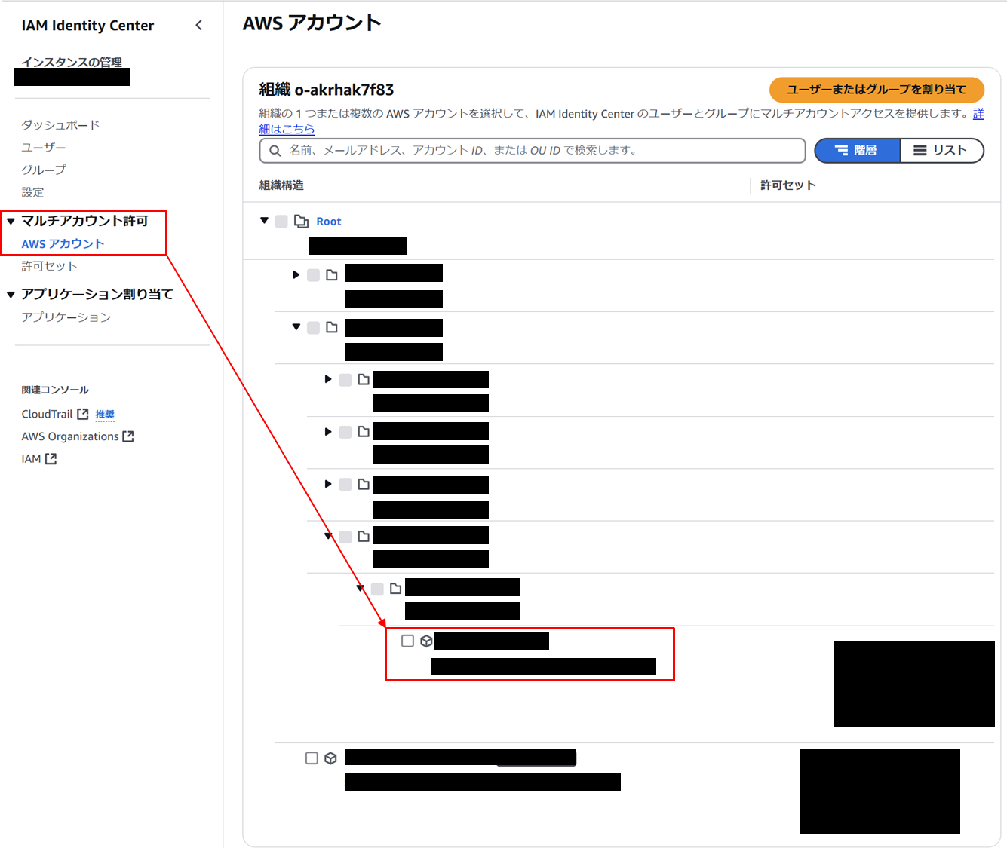Collapse the IAM Identity Center side navigation
This screenshot has height=848, width=1007.
click(x=198, y=26)
